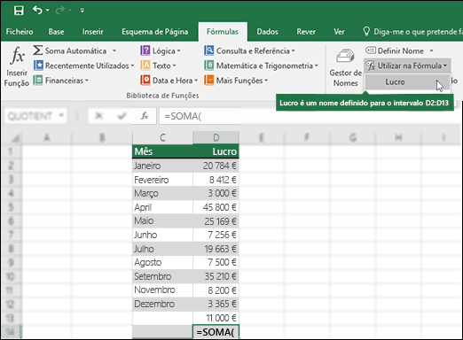Open the Ver tab
The width and height of the screenshot is (463, 340).
[x=339, y=32]
